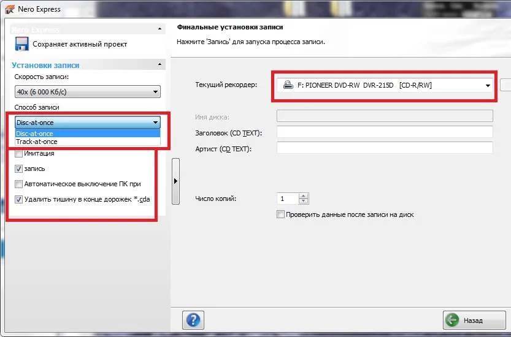The image size is (511, 337).
Task: Click the Назад back button
Action: 474,320
